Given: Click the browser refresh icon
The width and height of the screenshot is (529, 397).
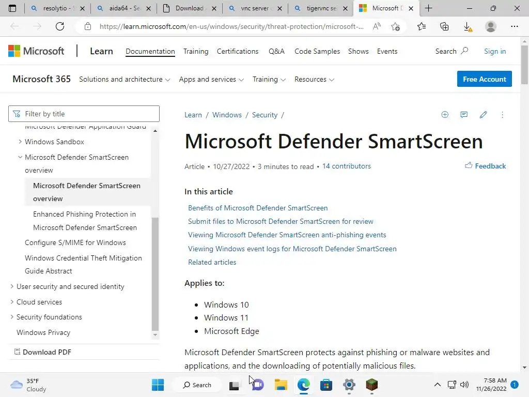Looking at the screenshot, I should tap(60, 26).
